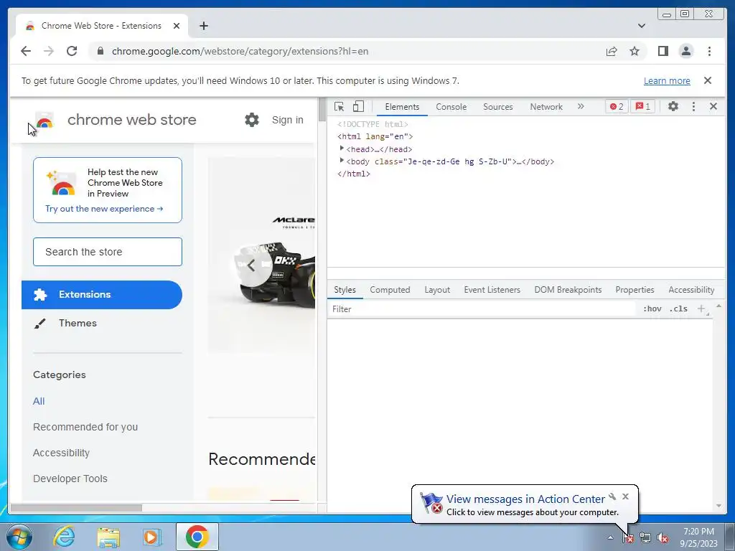This screenshot has width=735, height=551.
Task: Choose Recommended for you category
Action: point(85,427)
